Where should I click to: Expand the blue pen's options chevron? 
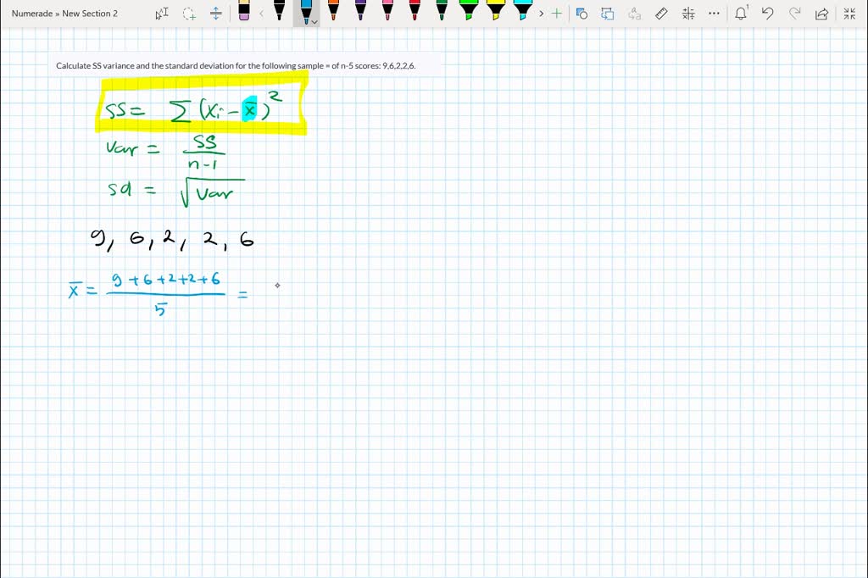coord(314,23)
